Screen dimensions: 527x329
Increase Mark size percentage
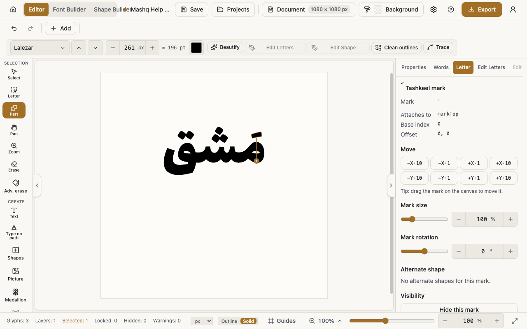tap(511, 219)
